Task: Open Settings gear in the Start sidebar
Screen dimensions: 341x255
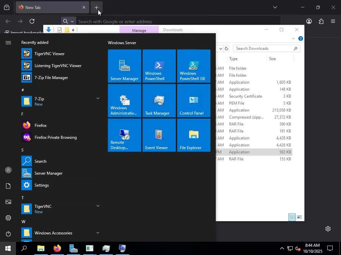Action: pos(8,218)
